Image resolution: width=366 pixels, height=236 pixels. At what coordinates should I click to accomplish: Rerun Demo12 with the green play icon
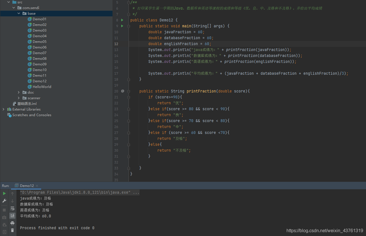(4, 193)
